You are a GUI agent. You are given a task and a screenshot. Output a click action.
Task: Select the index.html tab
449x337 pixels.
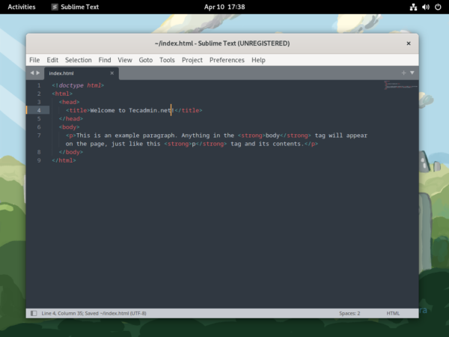pyautogui.click(x=63, y=73)
